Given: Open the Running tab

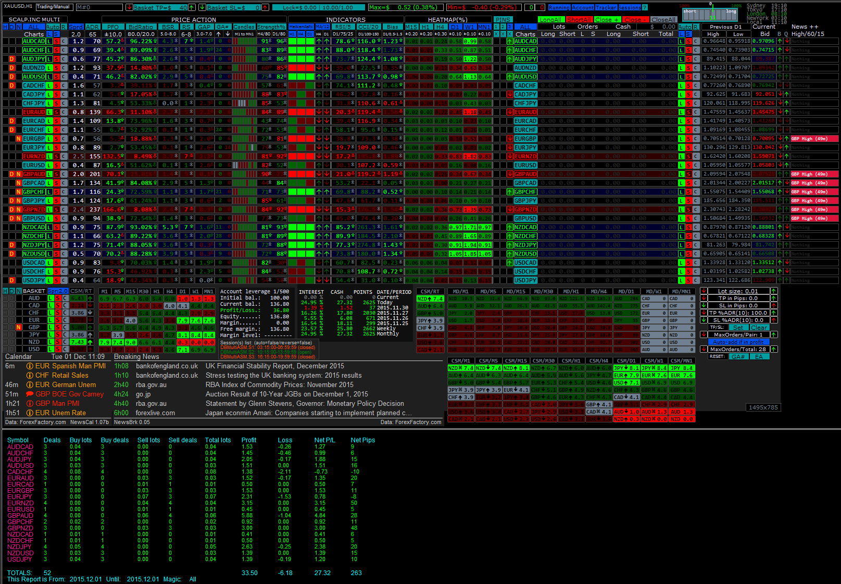Looking at the screenshot, I should pos(559,8).
